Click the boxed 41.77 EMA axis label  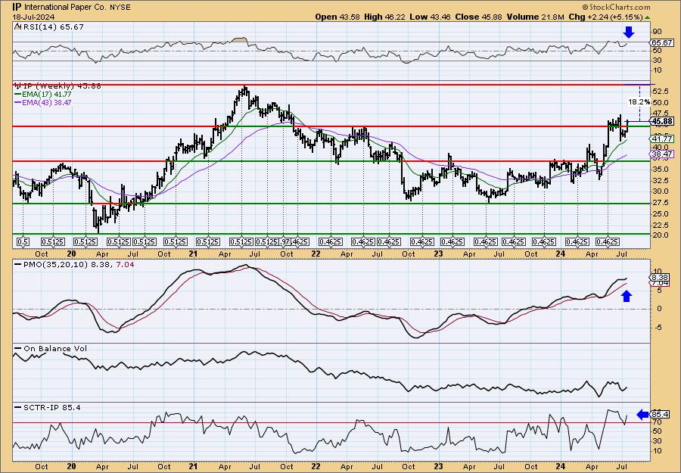click(x=662, y=139)
